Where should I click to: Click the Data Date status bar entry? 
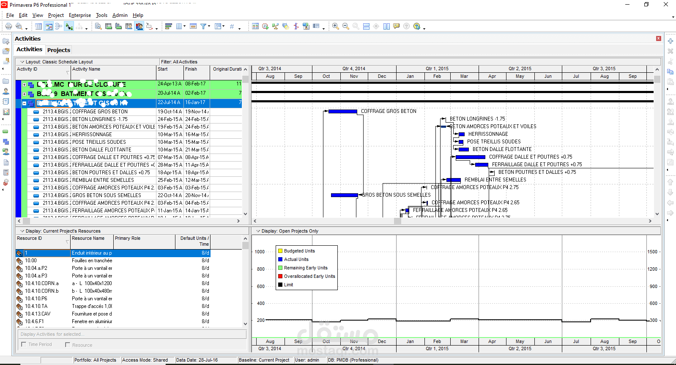point(197,360)
